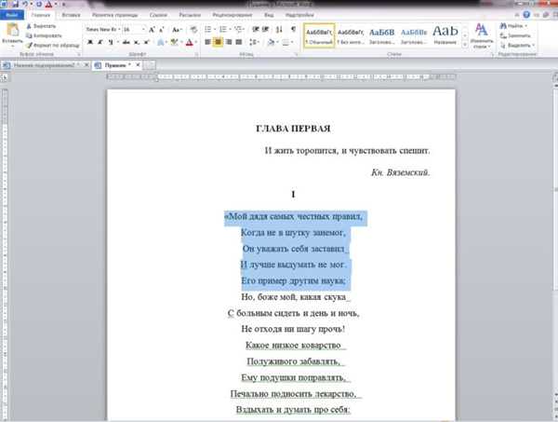Open the Change Case (Aa) dropdown
This screenshot has width=558, height=422.
[x=177, y=30]
